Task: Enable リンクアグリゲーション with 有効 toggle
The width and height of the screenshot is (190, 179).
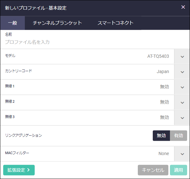Action: (179, 136)
